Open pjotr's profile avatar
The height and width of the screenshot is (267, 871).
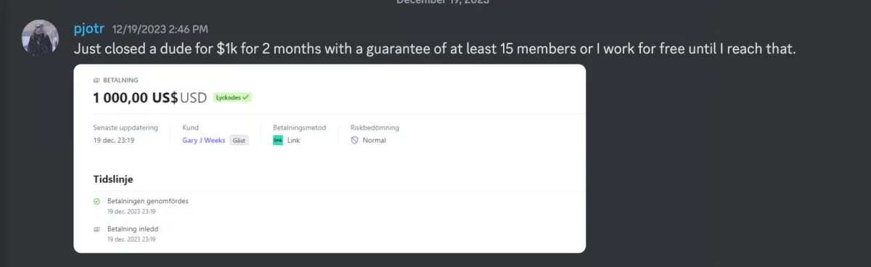point(40,38)
